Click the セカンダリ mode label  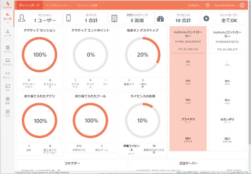(x=227, y=119)
